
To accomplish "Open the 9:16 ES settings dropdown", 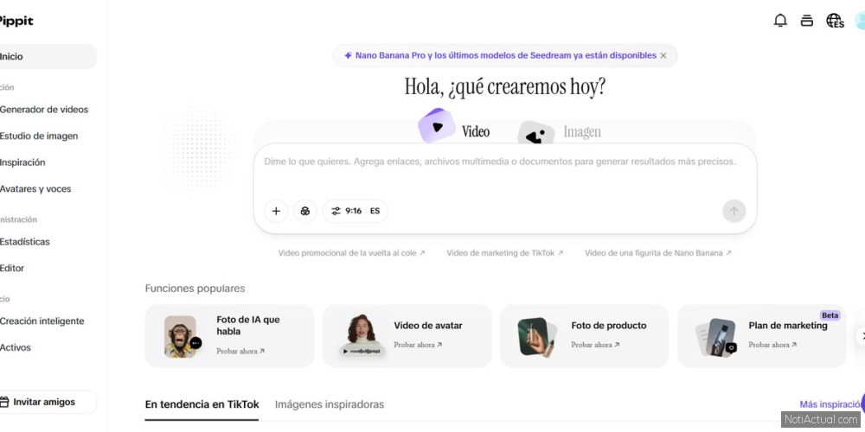I will [356, 211].
